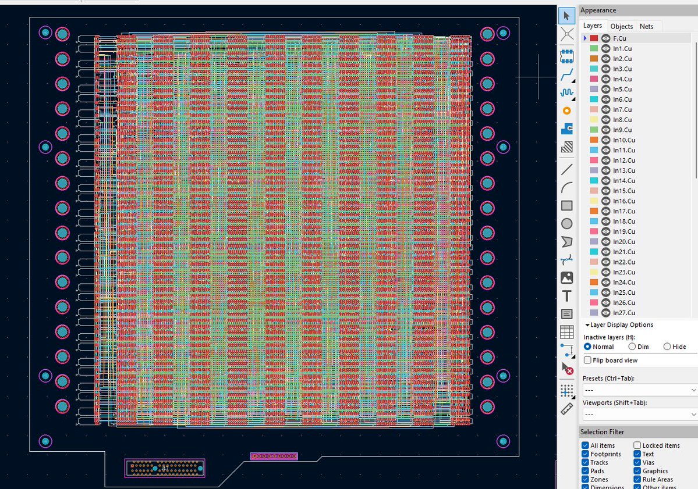Pick the Draw Line tool
The image size is (698, 489).
[x=566, y=169]
